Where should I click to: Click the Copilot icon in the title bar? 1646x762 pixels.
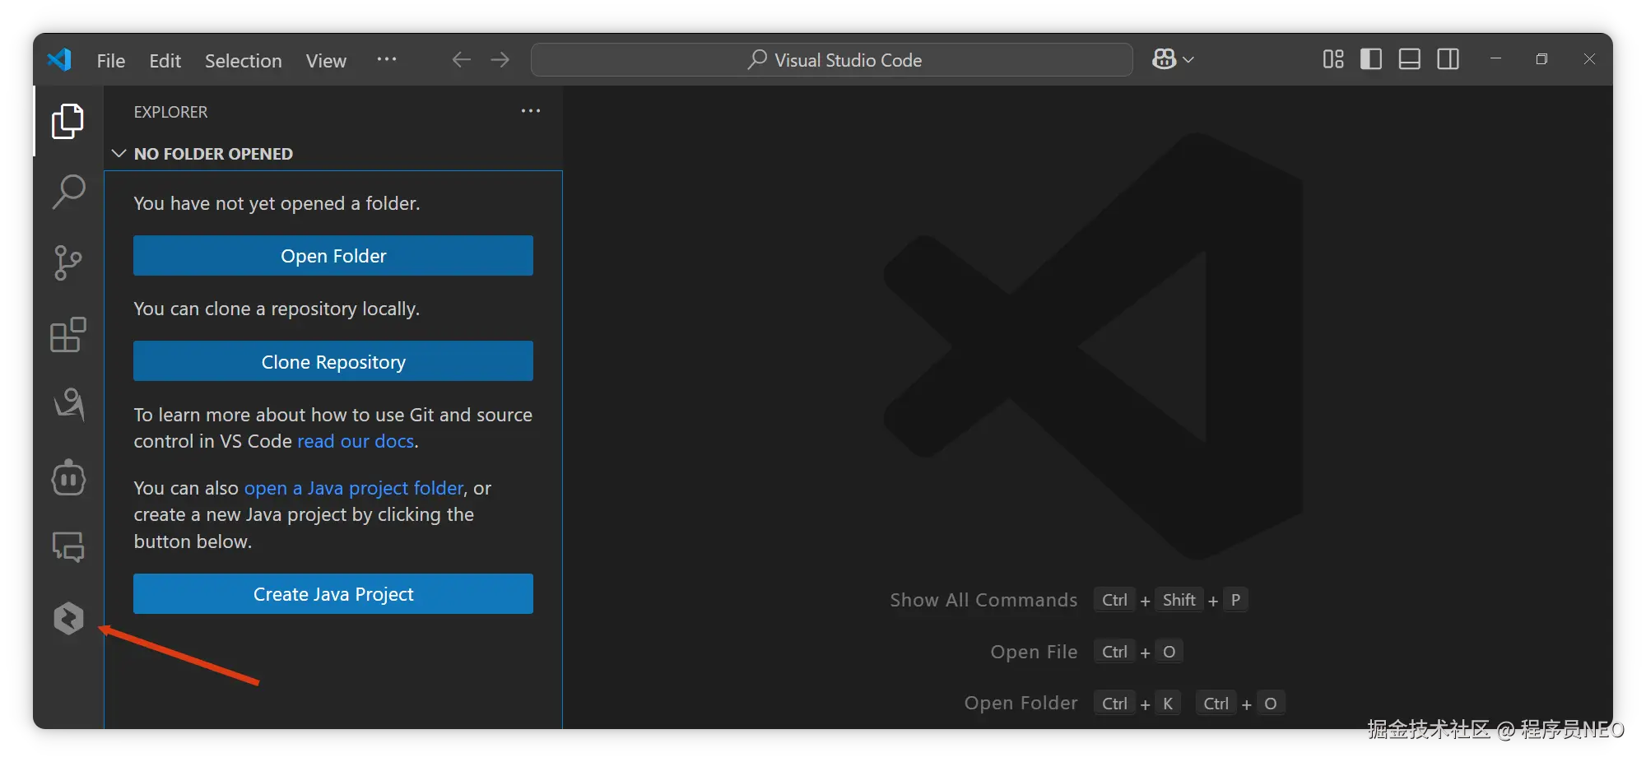[1164, 59]
